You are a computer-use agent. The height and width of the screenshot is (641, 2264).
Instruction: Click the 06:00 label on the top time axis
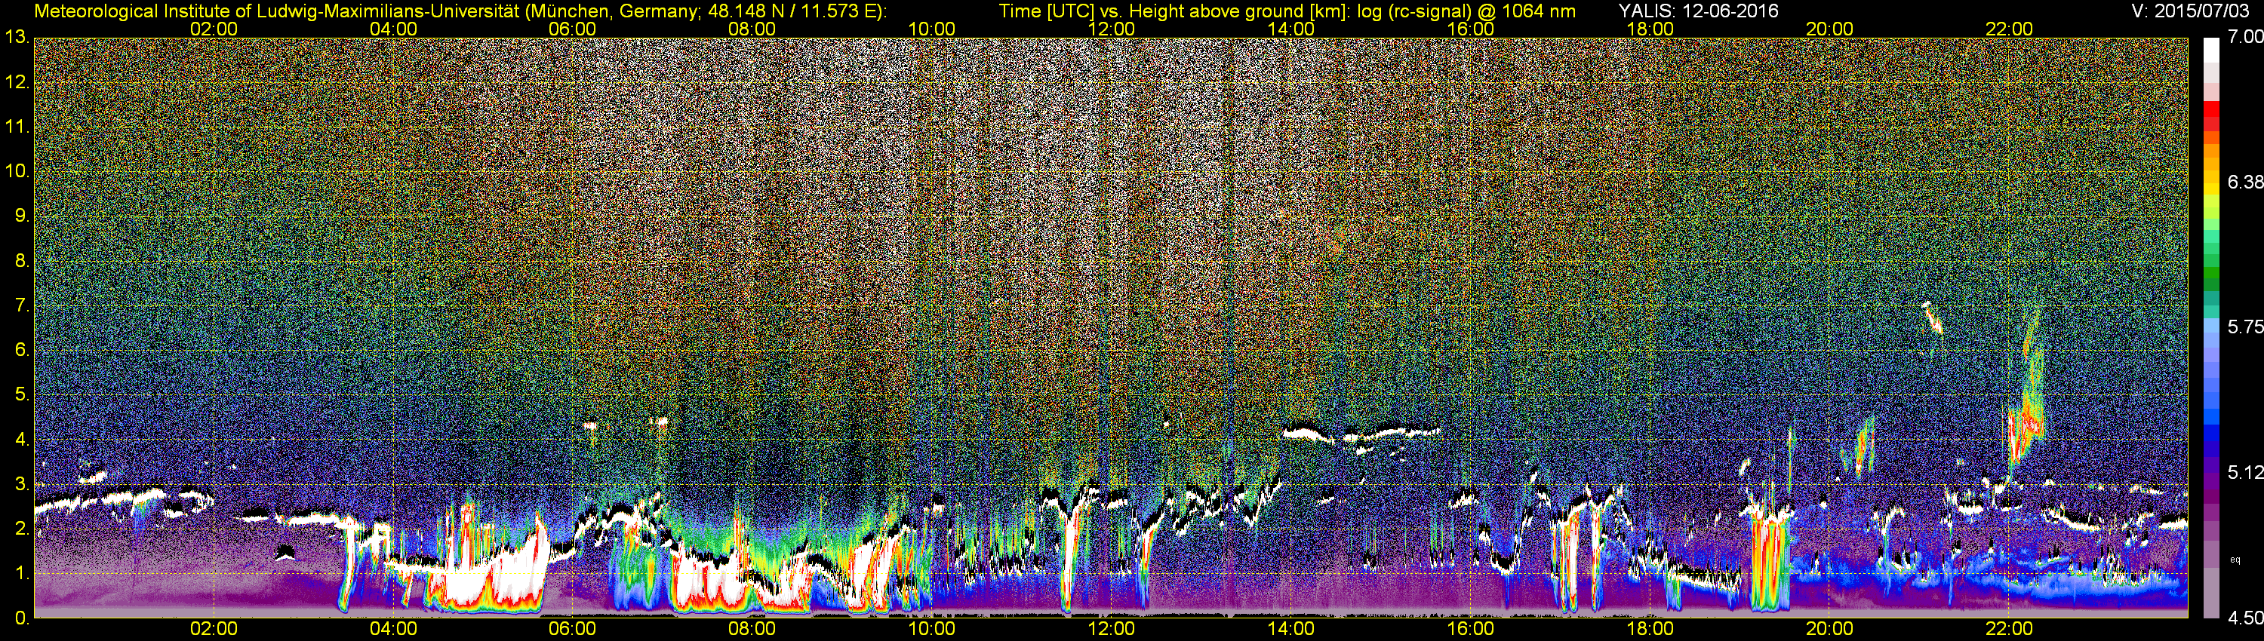click(x=572, y=29)
